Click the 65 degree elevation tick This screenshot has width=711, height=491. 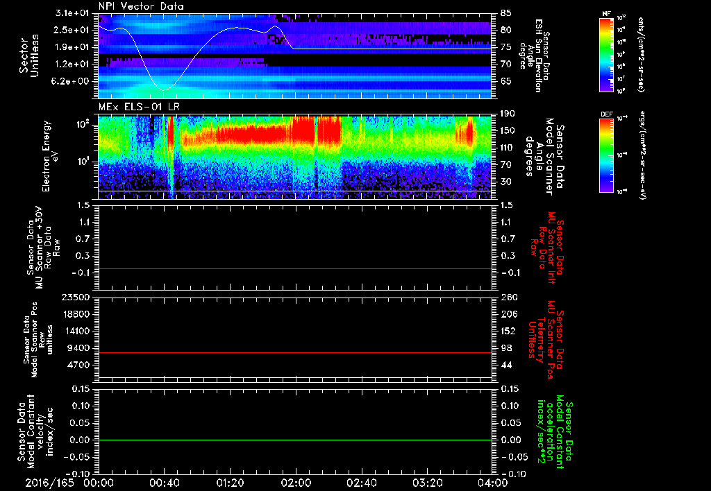[505, 81]
